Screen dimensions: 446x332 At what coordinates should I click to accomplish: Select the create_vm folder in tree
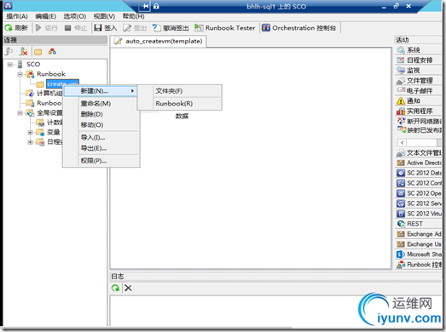pyautogui.click(x=62, y=83)
